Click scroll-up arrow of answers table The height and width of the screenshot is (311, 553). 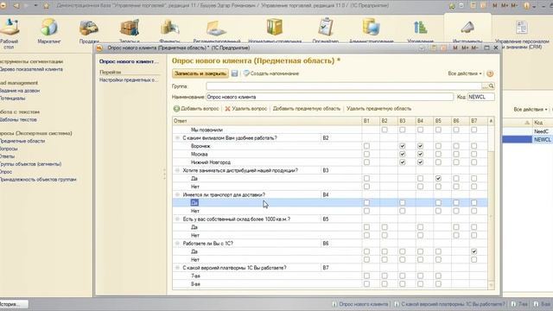(x=491, y=121)
